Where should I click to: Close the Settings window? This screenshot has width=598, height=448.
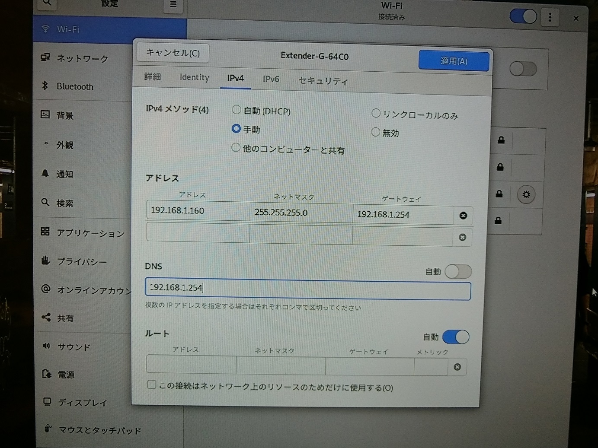[576, 18]
